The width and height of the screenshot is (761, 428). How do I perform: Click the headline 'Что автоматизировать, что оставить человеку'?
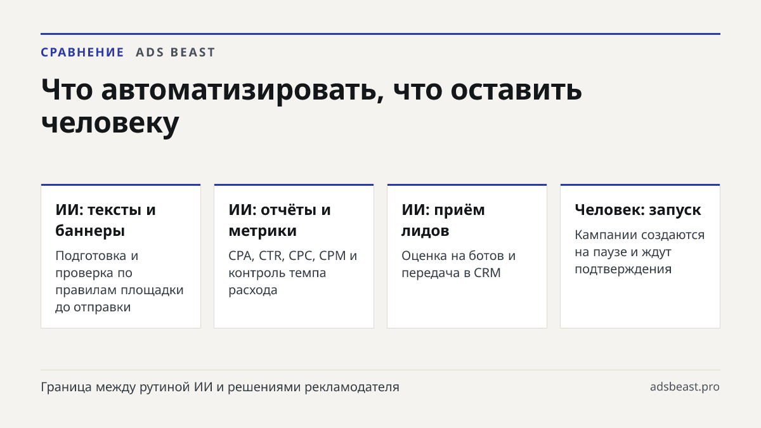coord(311,107)
